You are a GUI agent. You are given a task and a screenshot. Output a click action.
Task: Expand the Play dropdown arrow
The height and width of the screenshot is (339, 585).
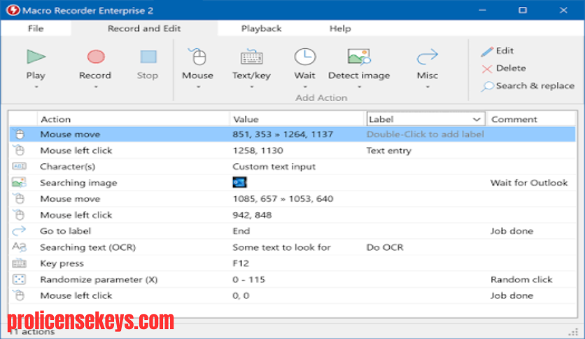36,87
